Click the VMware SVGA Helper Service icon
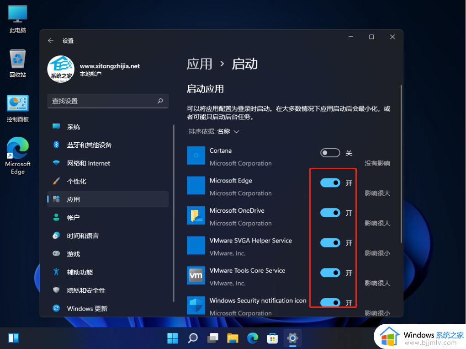 [196, 246]
